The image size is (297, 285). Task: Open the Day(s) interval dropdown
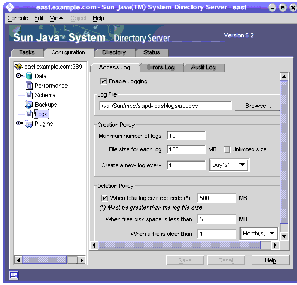(229, 165)
